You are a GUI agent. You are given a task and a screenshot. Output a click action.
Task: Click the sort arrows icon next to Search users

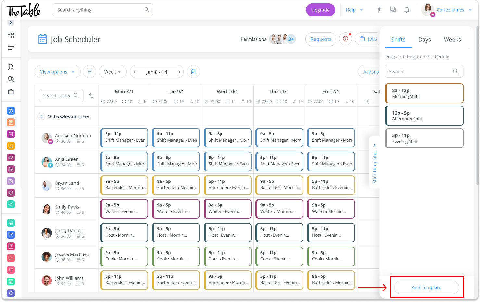coord(91,96)
